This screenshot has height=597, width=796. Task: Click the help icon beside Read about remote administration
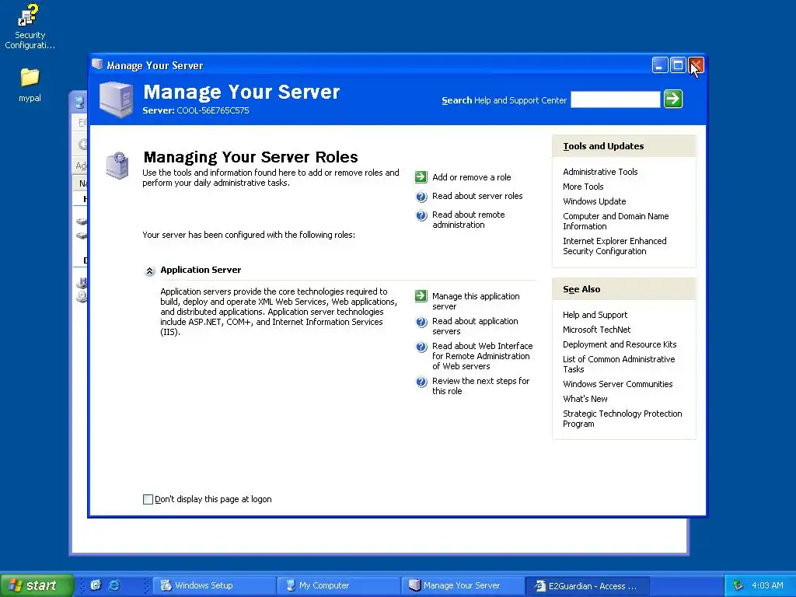421,215
